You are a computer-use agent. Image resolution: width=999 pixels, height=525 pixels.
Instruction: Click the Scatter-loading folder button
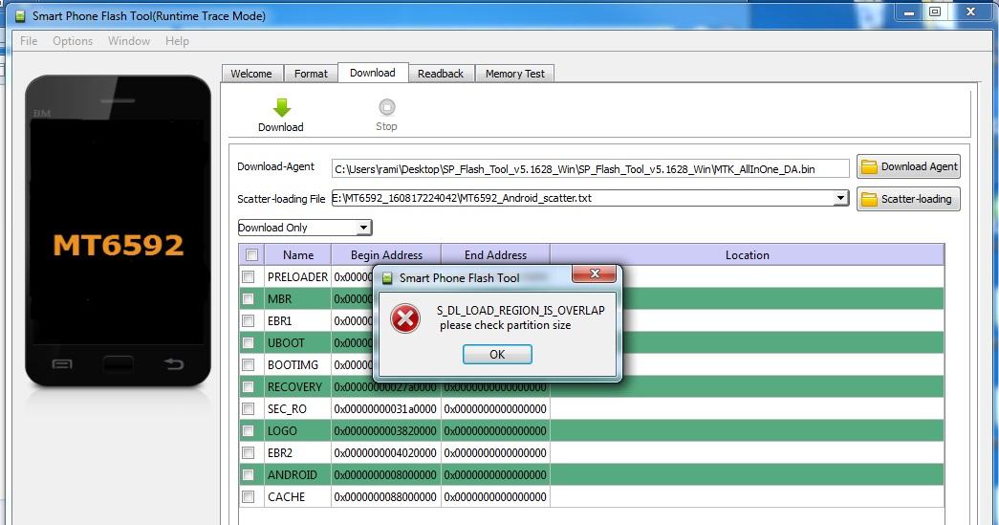coord(908,199)
